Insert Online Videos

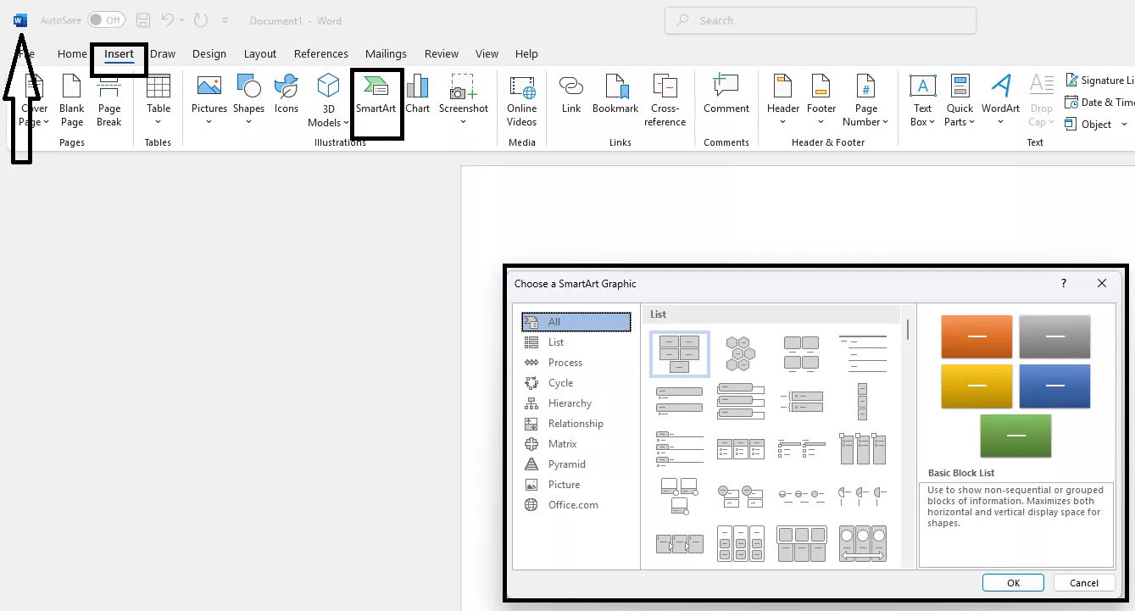[522, 100]
